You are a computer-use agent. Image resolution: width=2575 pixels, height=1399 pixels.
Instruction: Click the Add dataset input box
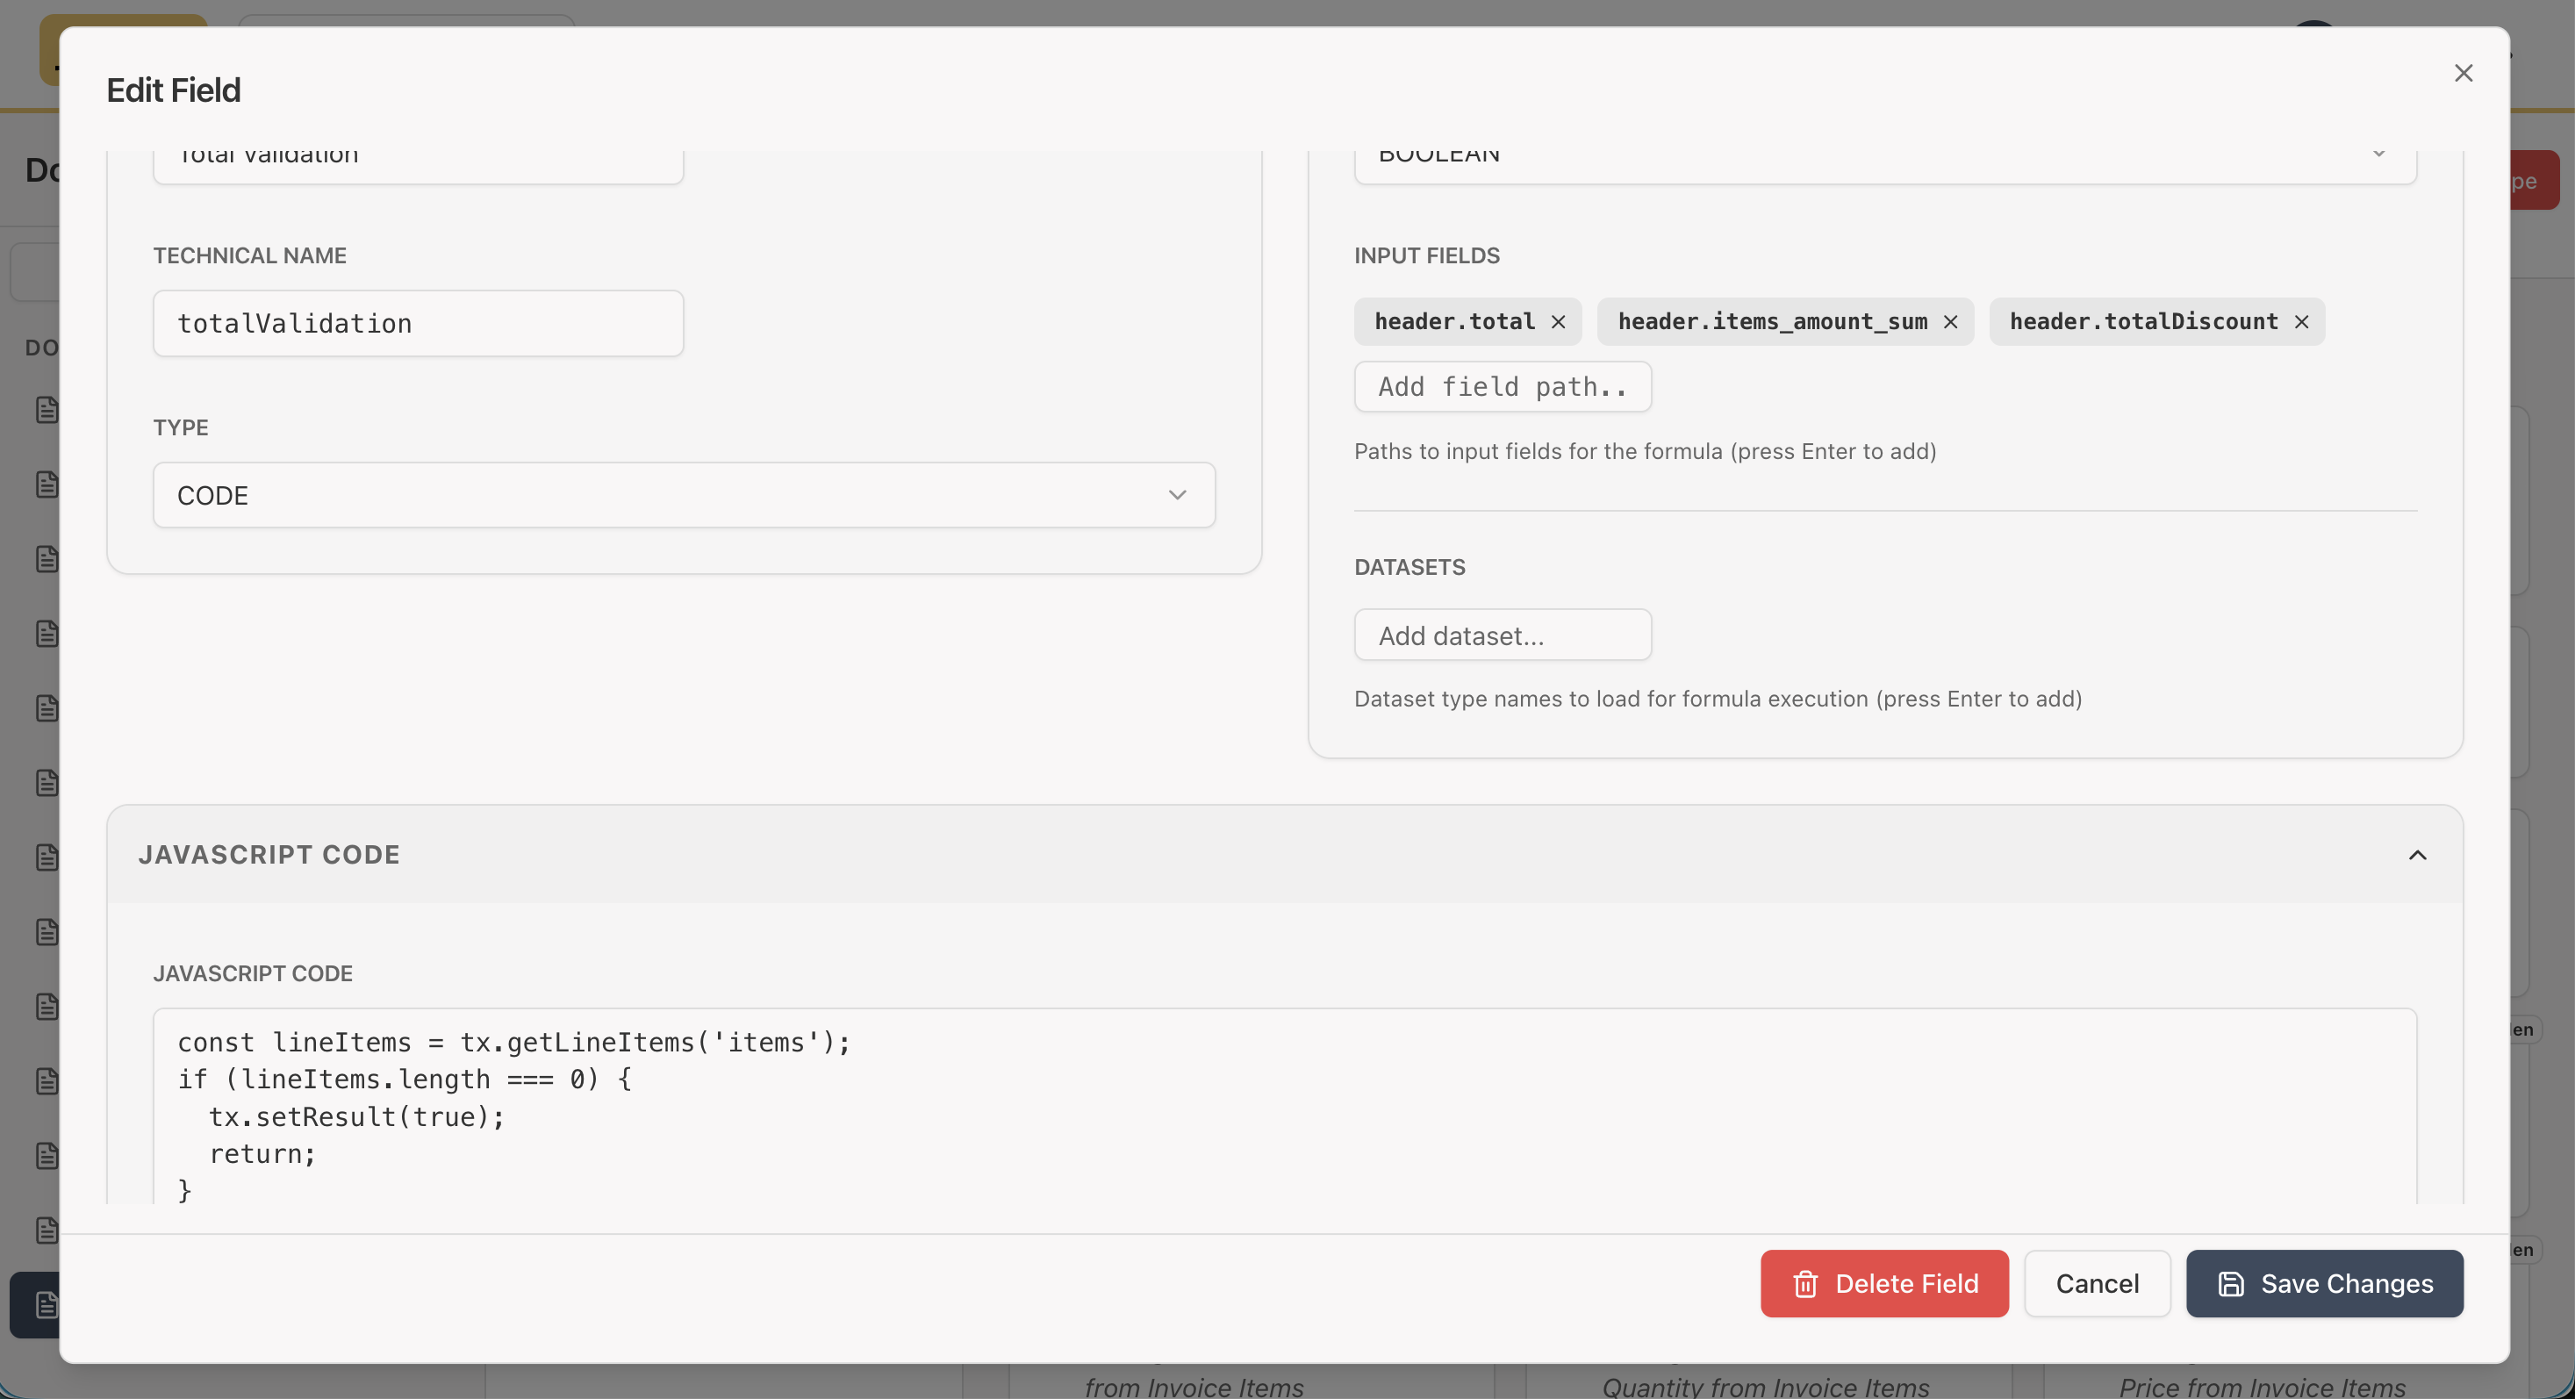click(1502, 635)
